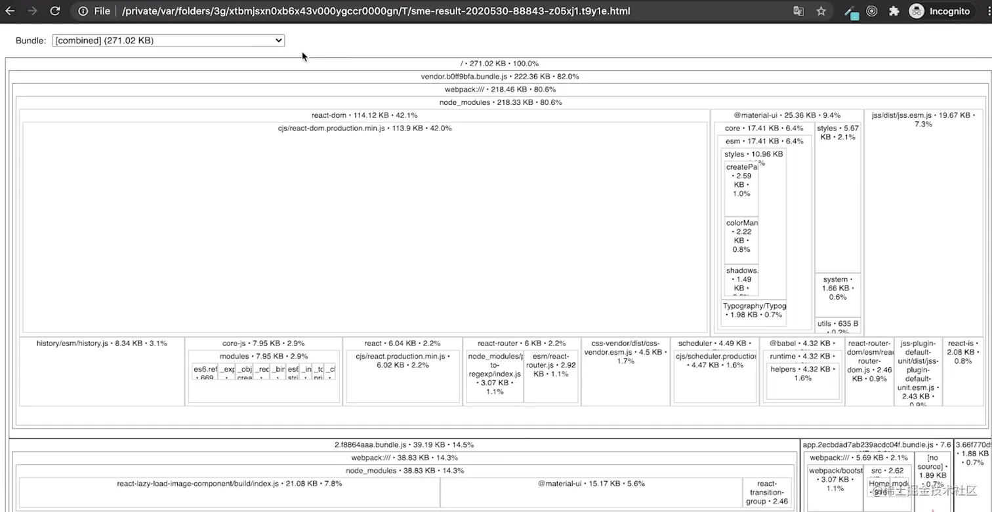Select history/esm/history.js block
This screenshot has width=992, height=512.
point(102,372)
